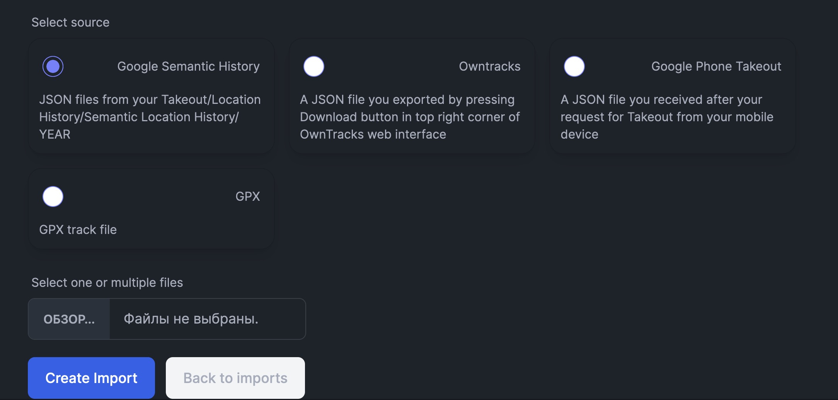Click the "Select source" heading

point(70,22)
